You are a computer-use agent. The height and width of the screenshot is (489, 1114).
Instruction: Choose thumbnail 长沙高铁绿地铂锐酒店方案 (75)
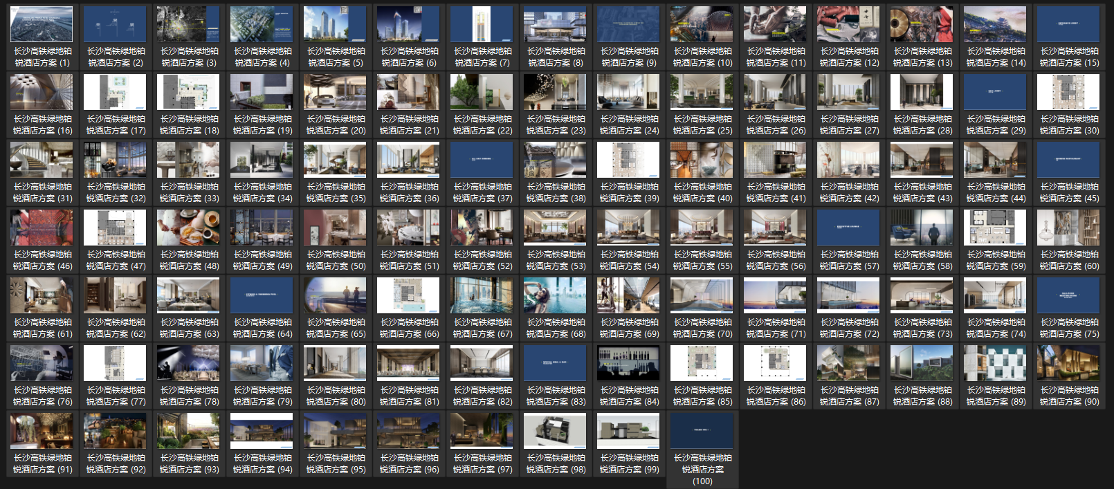(1069, 296)
